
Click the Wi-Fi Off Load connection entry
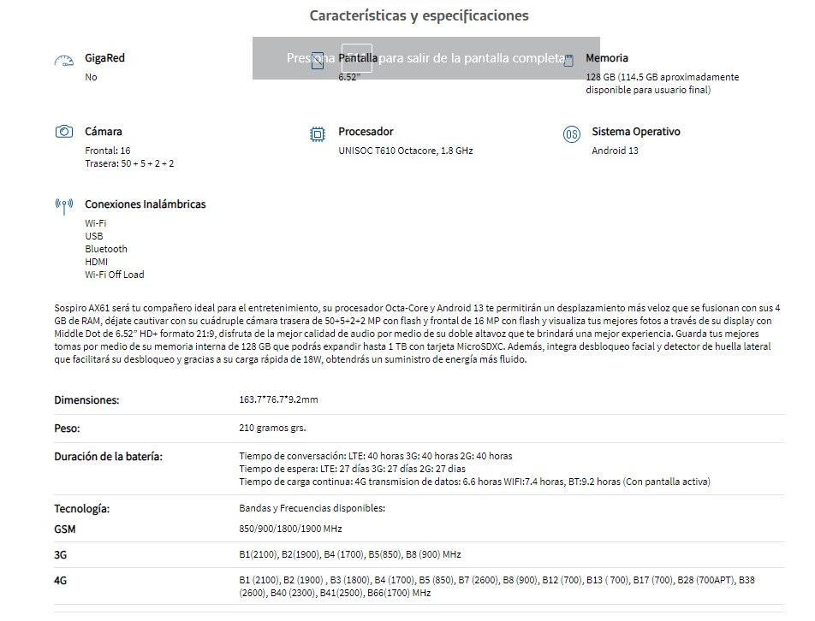[x=115, y=275]
